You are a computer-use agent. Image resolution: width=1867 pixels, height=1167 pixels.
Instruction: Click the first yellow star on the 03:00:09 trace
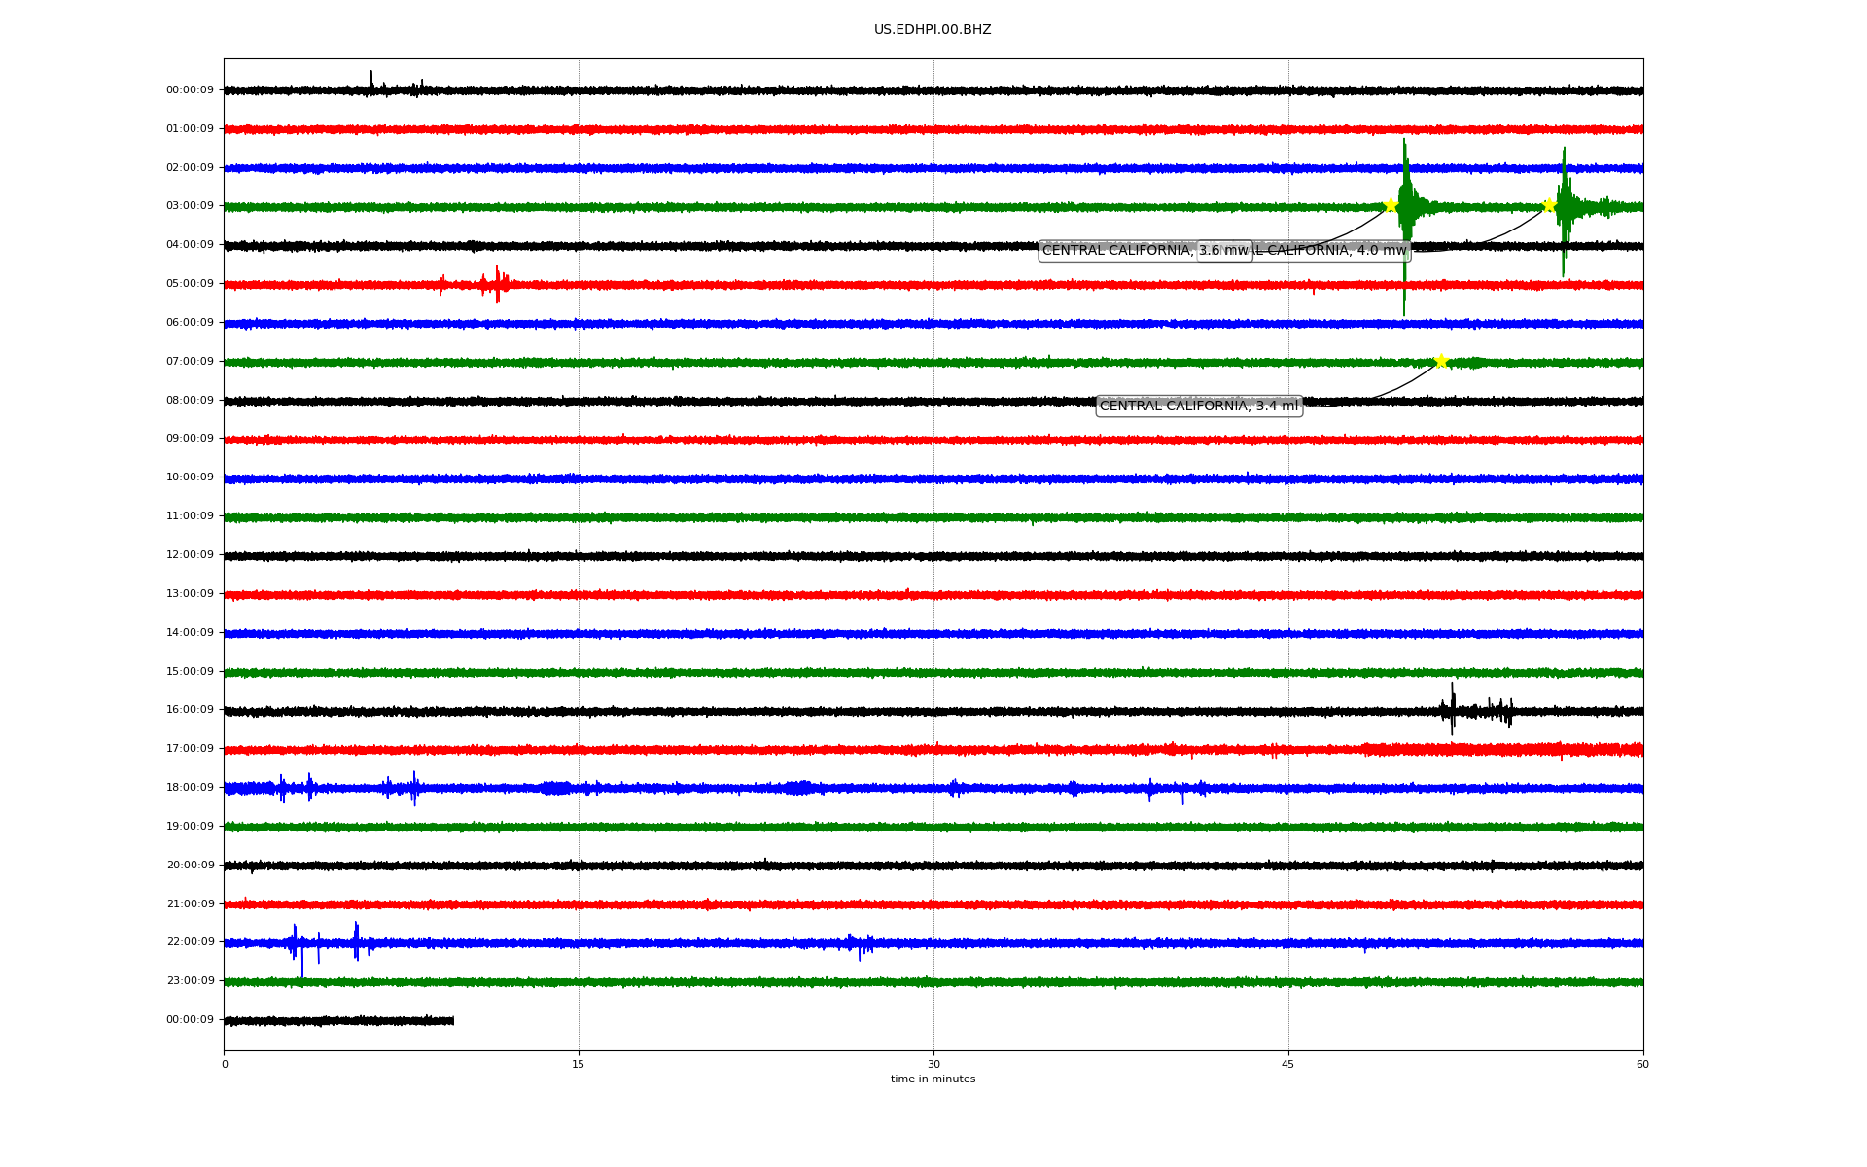[1391, 205]
